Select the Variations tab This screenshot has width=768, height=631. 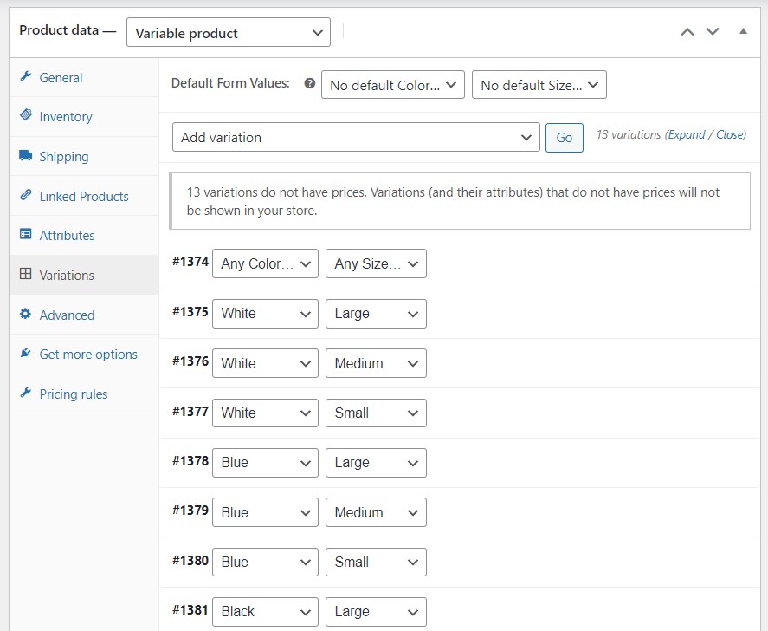pos(84,275)
